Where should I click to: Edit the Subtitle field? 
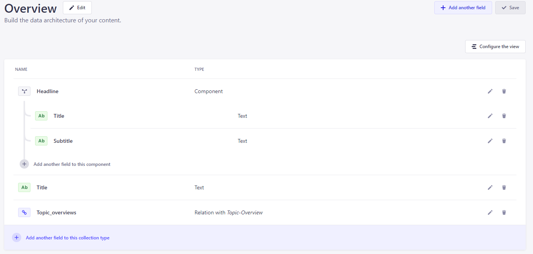point(490,141)
